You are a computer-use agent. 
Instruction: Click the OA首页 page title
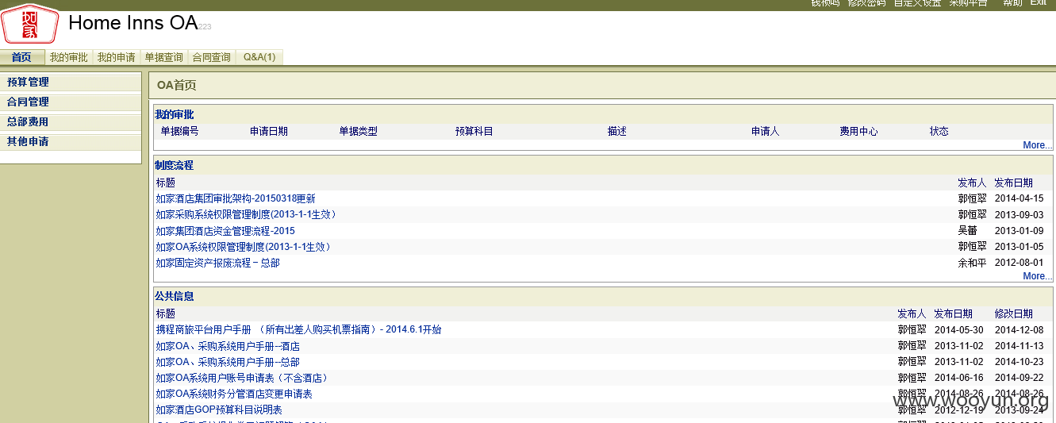pos(176,85)
